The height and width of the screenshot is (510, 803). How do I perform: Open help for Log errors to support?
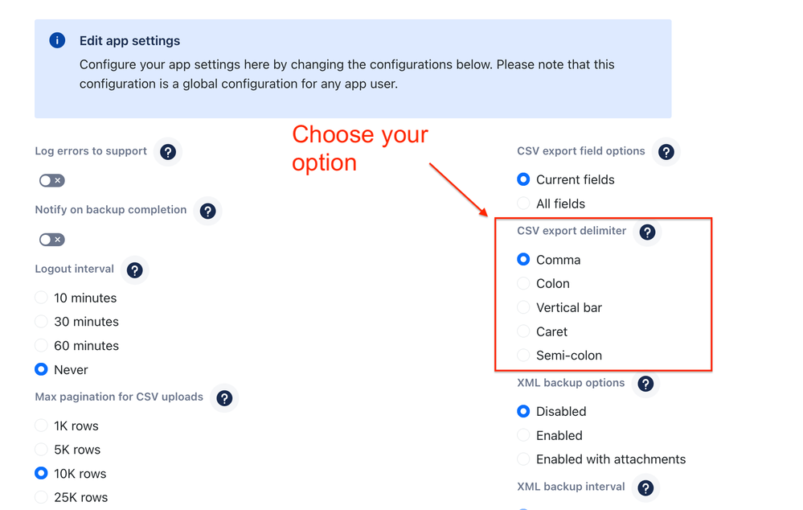[x=168, y=151]
